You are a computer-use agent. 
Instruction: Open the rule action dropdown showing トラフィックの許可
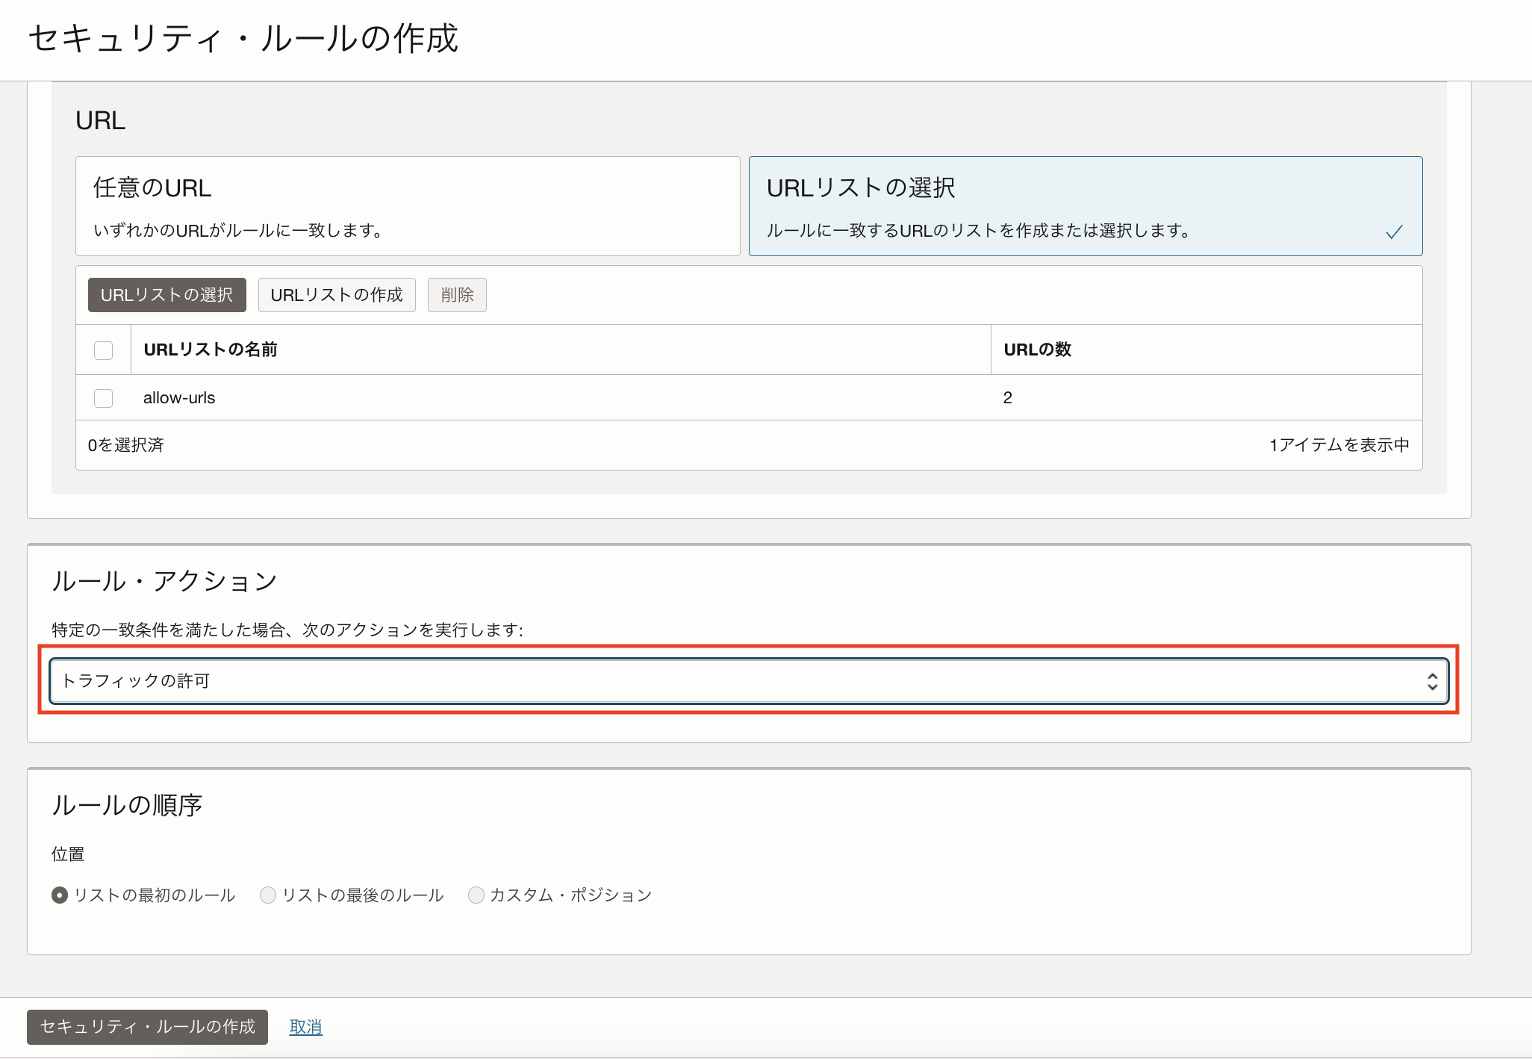point(747,680)
